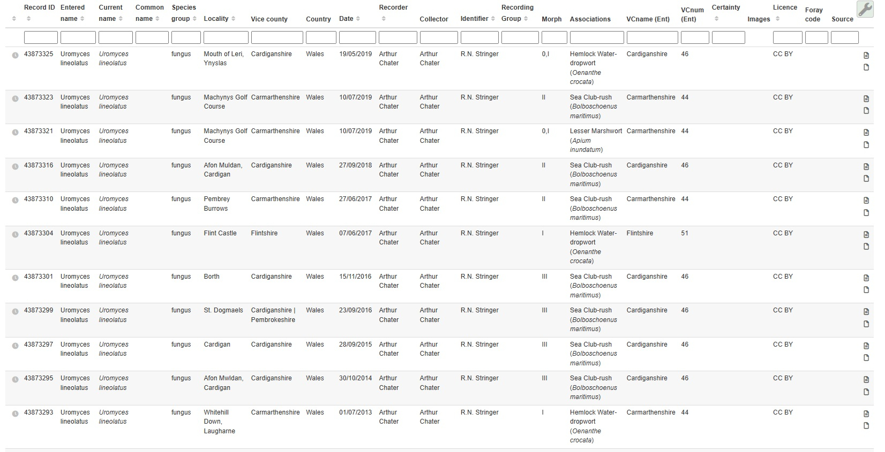Viewport: 885px width, 452px height.
Task: Open the lined document icon for record 43873304
Action: point(866,235)
